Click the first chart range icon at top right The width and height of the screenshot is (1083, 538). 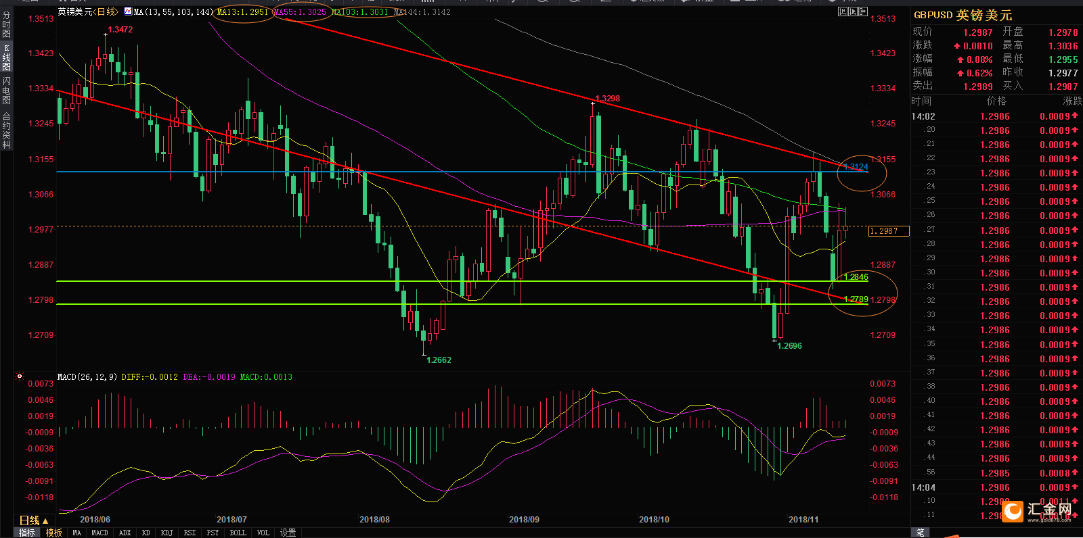(843, 11)
